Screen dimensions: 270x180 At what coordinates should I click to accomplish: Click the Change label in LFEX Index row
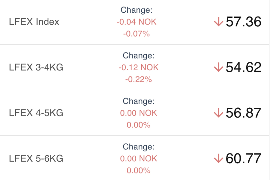pos(136,10)
